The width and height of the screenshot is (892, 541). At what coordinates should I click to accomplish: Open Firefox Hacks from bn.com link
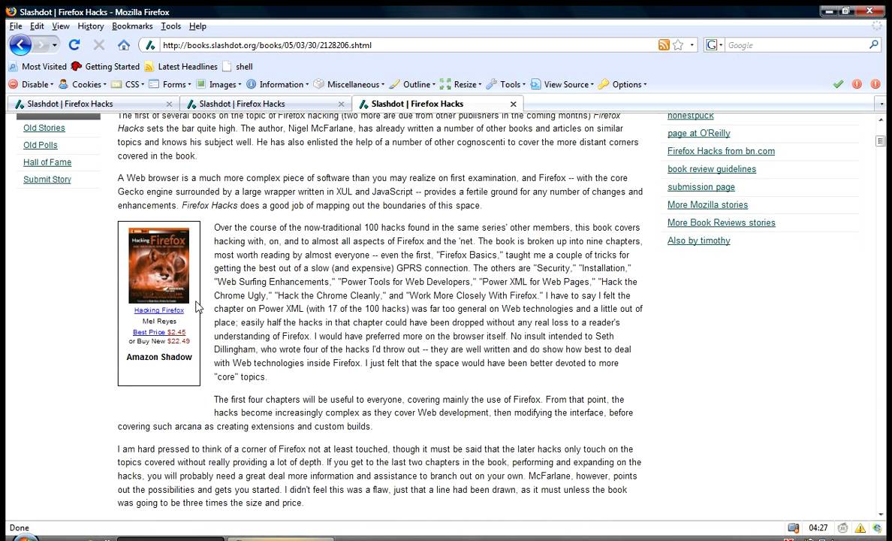coord(721,151)
